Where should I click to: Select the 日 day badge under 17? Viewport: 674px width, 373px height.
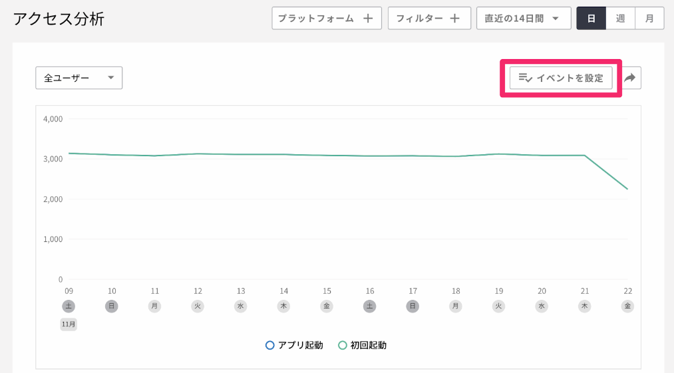click(413, 307)
